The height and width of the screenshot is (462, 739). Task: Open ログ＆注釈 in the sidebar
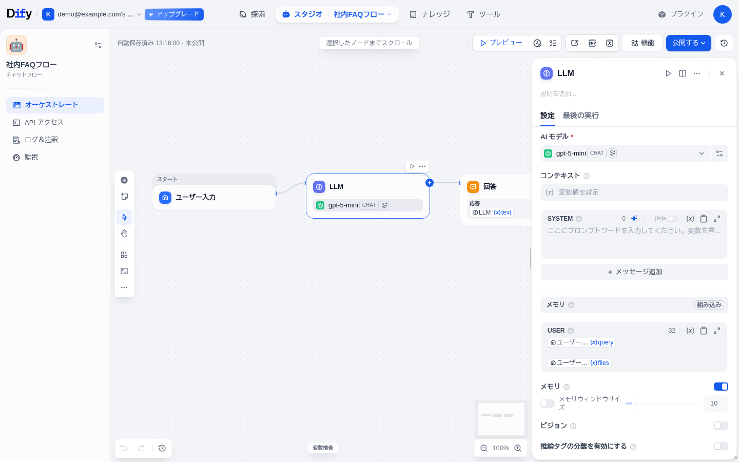point(55,140)
